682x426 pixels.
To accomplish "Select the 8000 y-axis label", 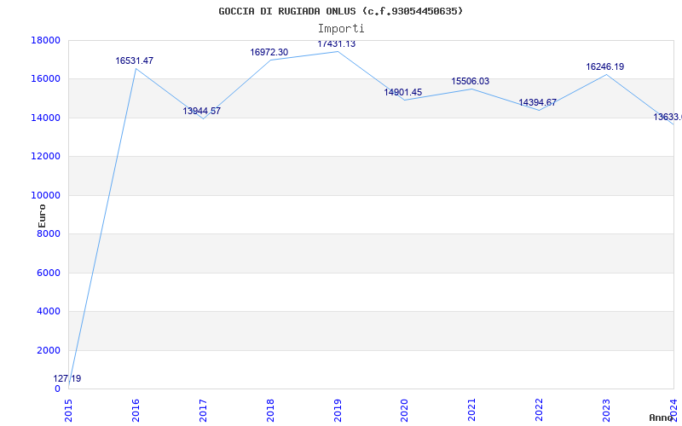I will point(49,233).
